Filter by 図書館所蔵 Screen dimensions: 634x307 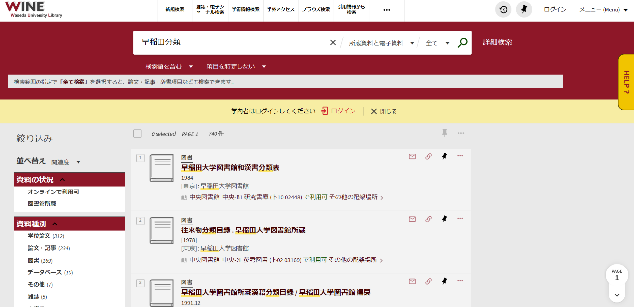[x=42, y=204]
